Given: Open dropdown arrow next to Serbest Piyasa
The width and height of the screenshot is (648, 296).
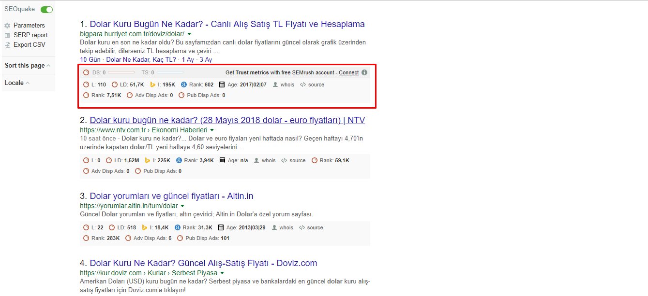Looking at the screenshot, I should point(222,273).
